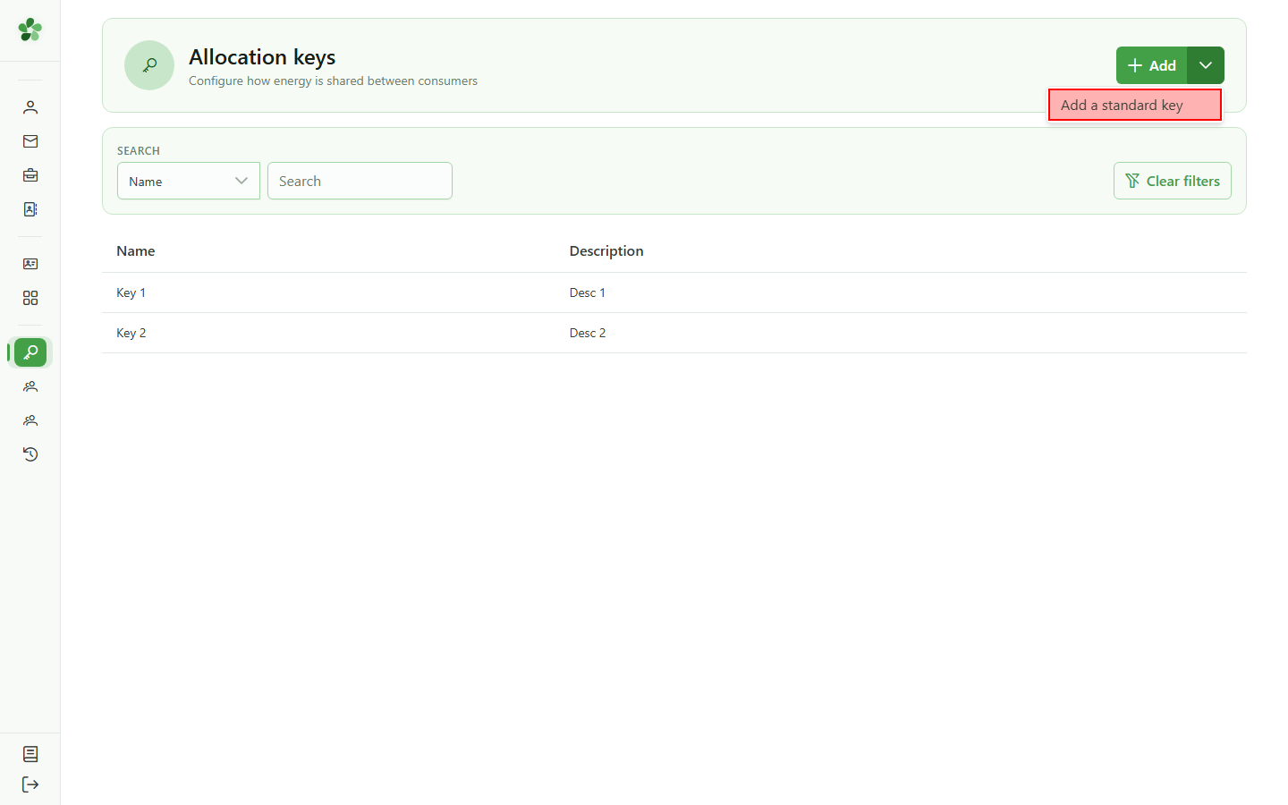Screen dimensions: 1288x805
Task: Open the history clock sidebar icon
Action: point(30,454)
